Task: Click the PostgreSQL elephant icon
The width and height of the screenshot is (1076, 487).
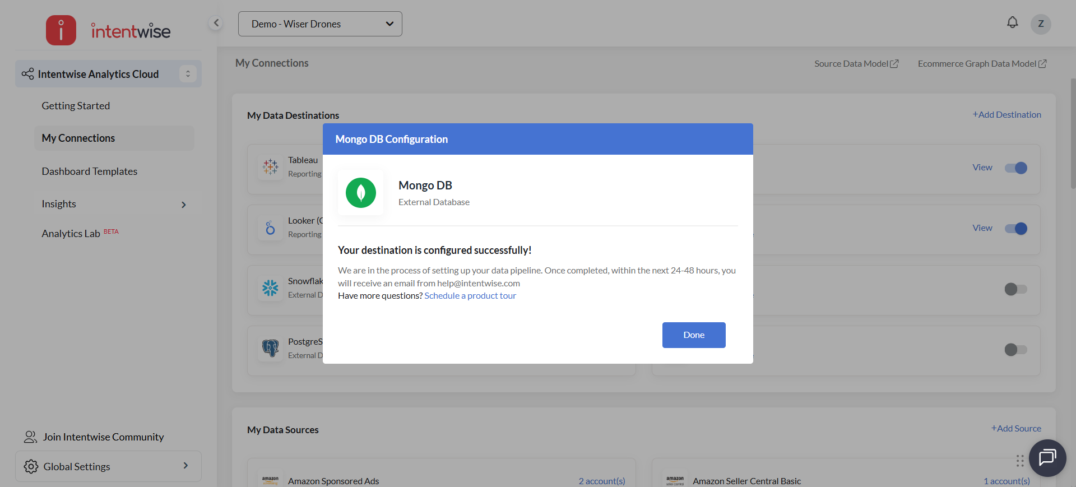Action: click(x=271, y=348)
